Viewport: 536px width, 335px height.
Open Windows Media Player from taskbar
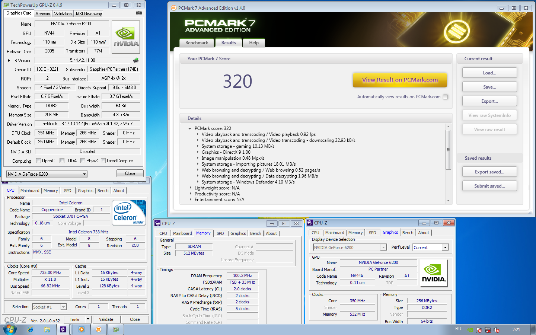[82, 329]
